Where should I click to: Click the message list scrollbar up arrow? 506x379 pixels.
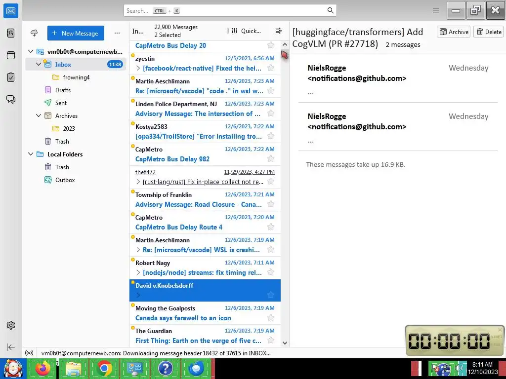285,44
